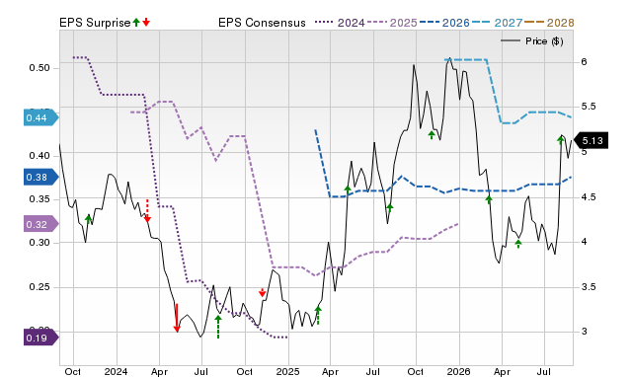
Task: Select the red dashed surprise arrow near March 2024
Action: (x=147, y=210)
